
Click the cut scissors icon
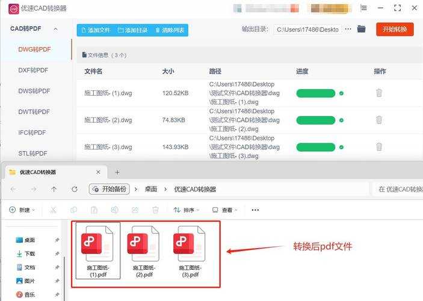[x=53, y=209]
